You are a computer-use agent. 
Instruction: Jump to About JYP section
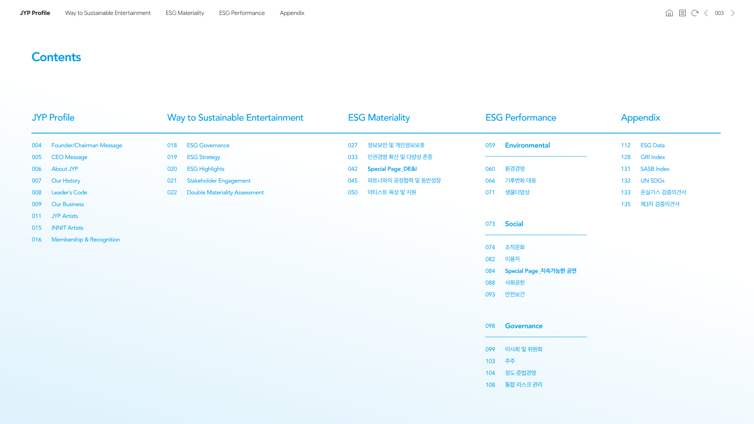click(65, 169)
